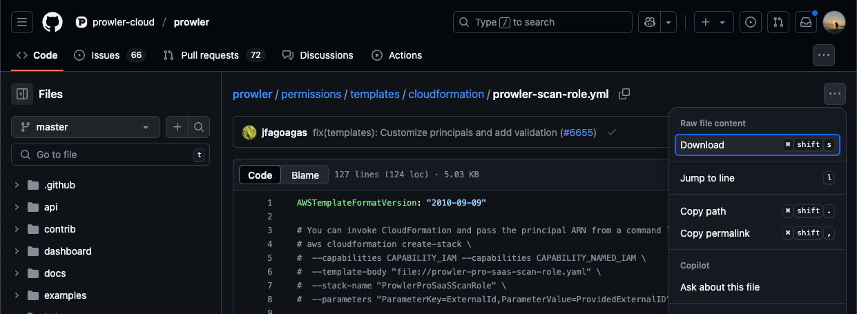Go to permissions in breadcrumb
The image size is (857, 314).
click(311, 94)
